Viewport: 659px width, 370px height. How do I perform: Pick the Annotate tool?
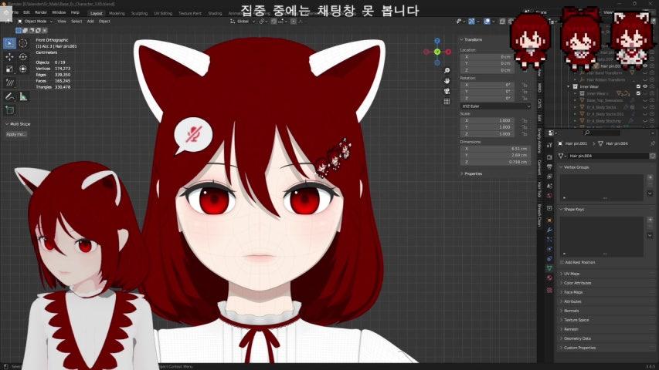pyautogui.click(x=9, y=96)
